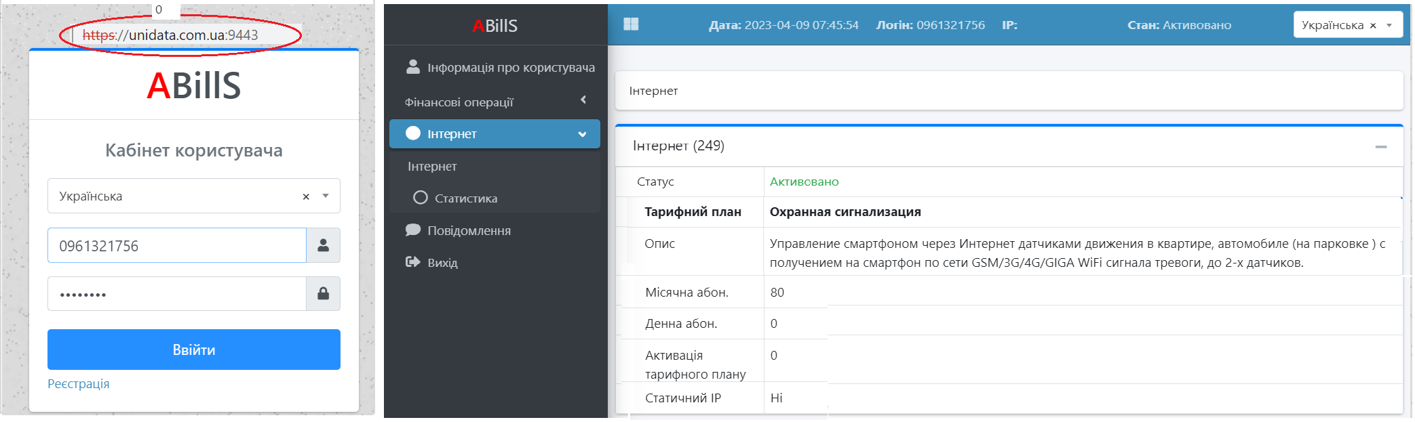
Task: Click Логін: 0961321756 in top bar
Action: pyautogui.click(x=931, y=25)
